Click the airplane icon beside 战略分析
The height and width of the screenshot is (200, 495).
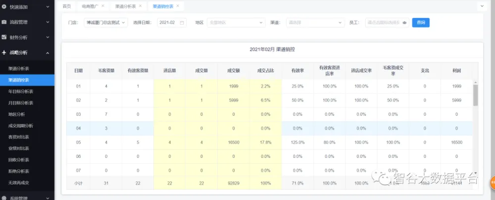coord(4,52)
